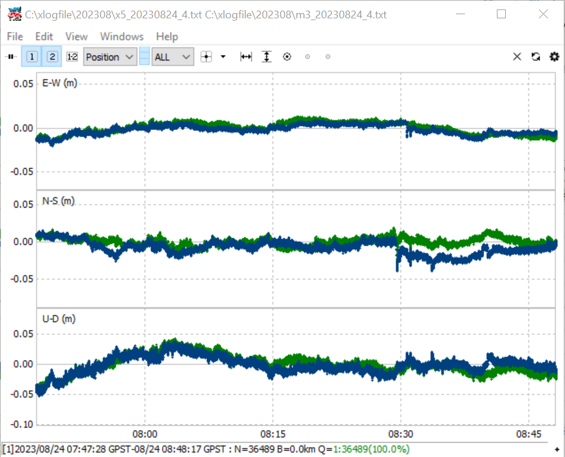Expand the arrow beside the crosshair icon
Viewport: 565px width, 457px height.
[x=223, y=57]
